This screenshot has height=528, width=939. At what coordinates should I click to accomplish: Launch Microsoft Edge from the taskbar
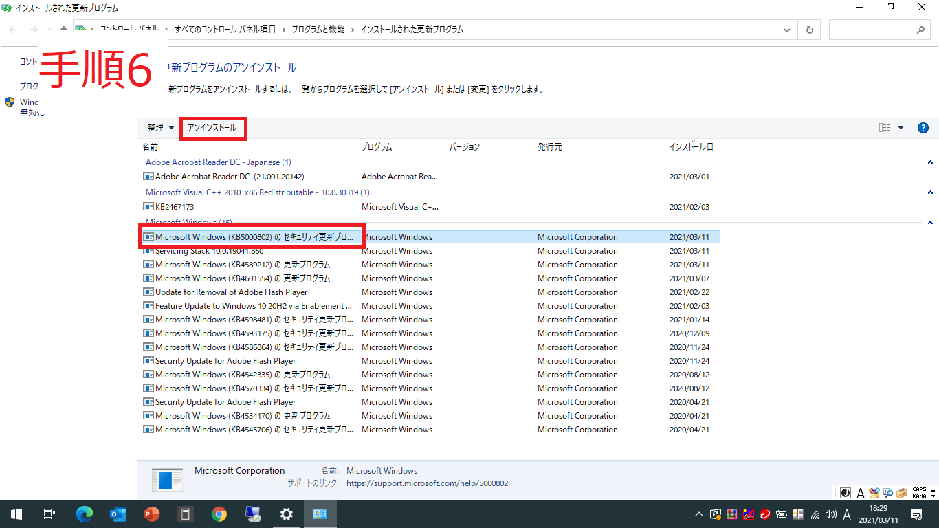(84, 514)
